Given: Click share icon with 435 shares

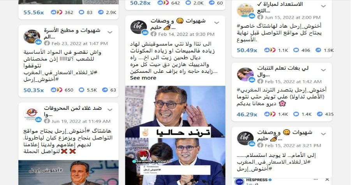Looking at the screenshot, I should coord(320,114).
